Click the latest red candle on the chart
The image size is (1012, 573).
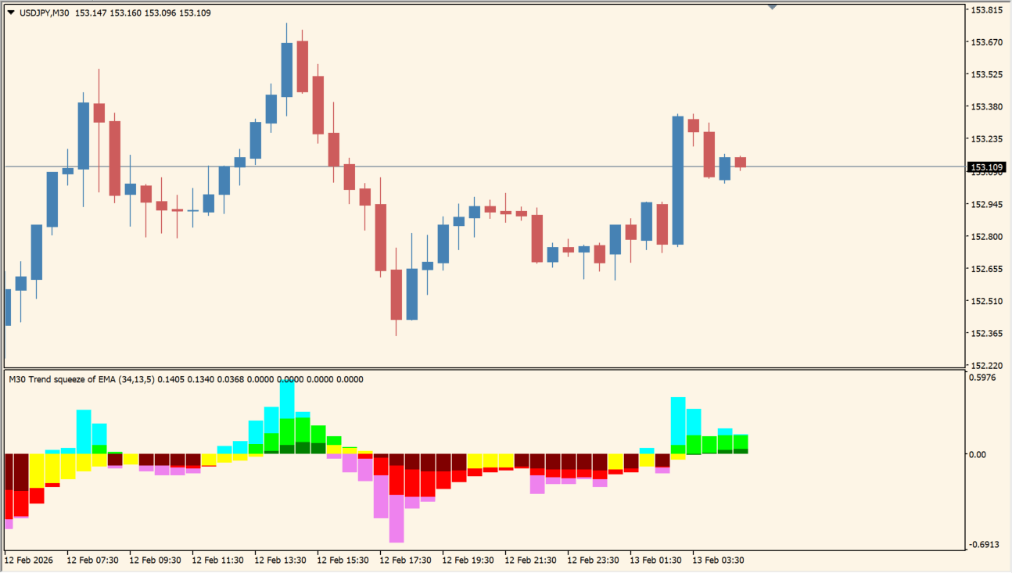(740, 162)
